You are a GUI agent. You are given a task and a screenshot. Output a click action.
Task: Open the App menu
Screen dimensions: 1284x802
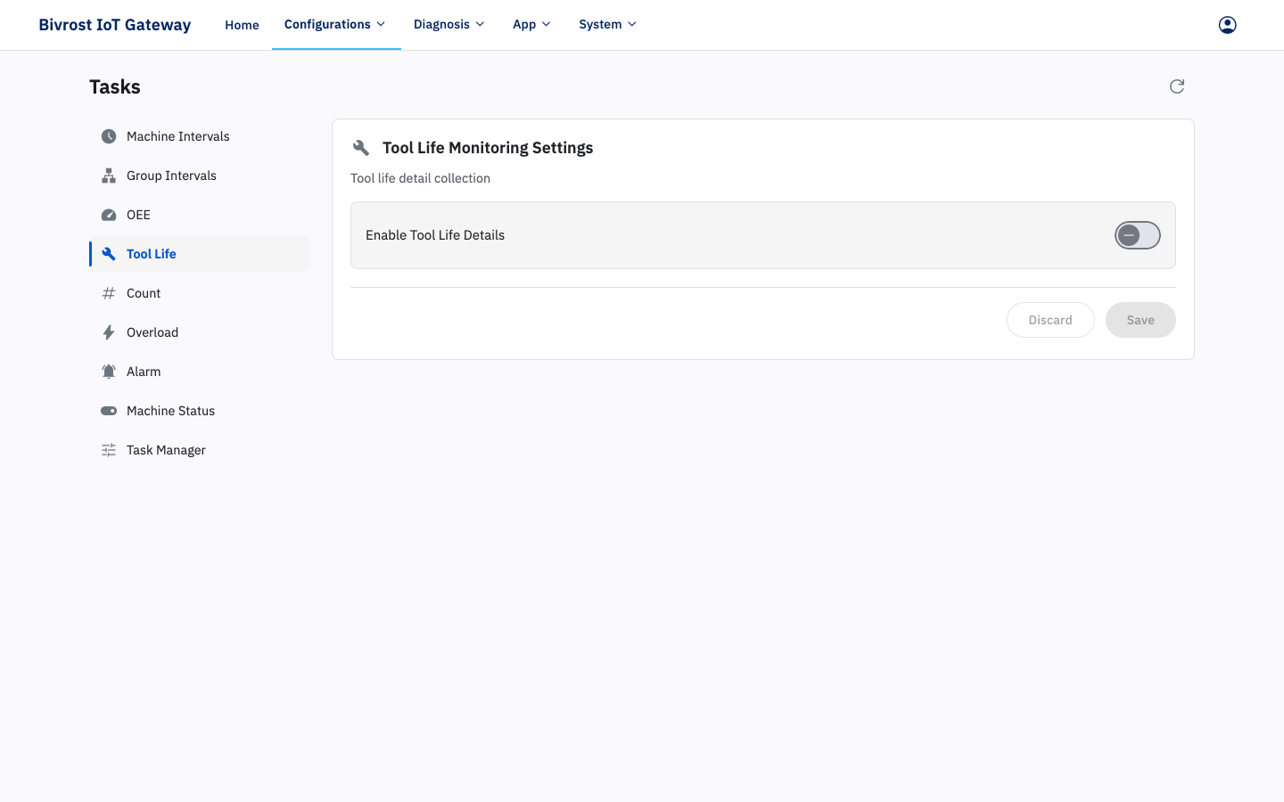point(532,24)
